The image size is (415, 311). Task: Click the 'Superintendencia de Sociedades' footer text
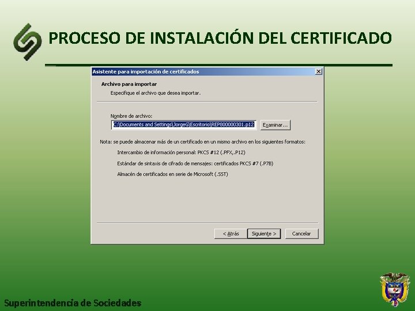(73, 303)
